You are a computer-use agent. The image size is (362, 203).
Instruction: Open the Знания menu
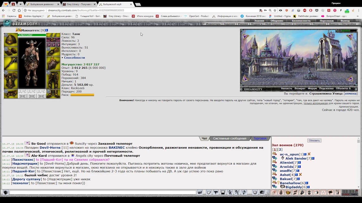[259, 21]
